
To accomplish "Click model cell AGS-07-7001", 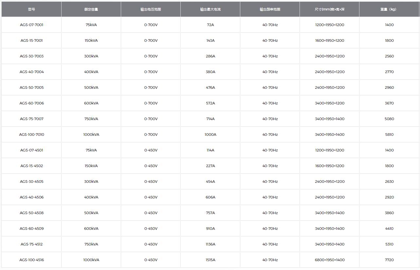I will (x=31, y=25).
